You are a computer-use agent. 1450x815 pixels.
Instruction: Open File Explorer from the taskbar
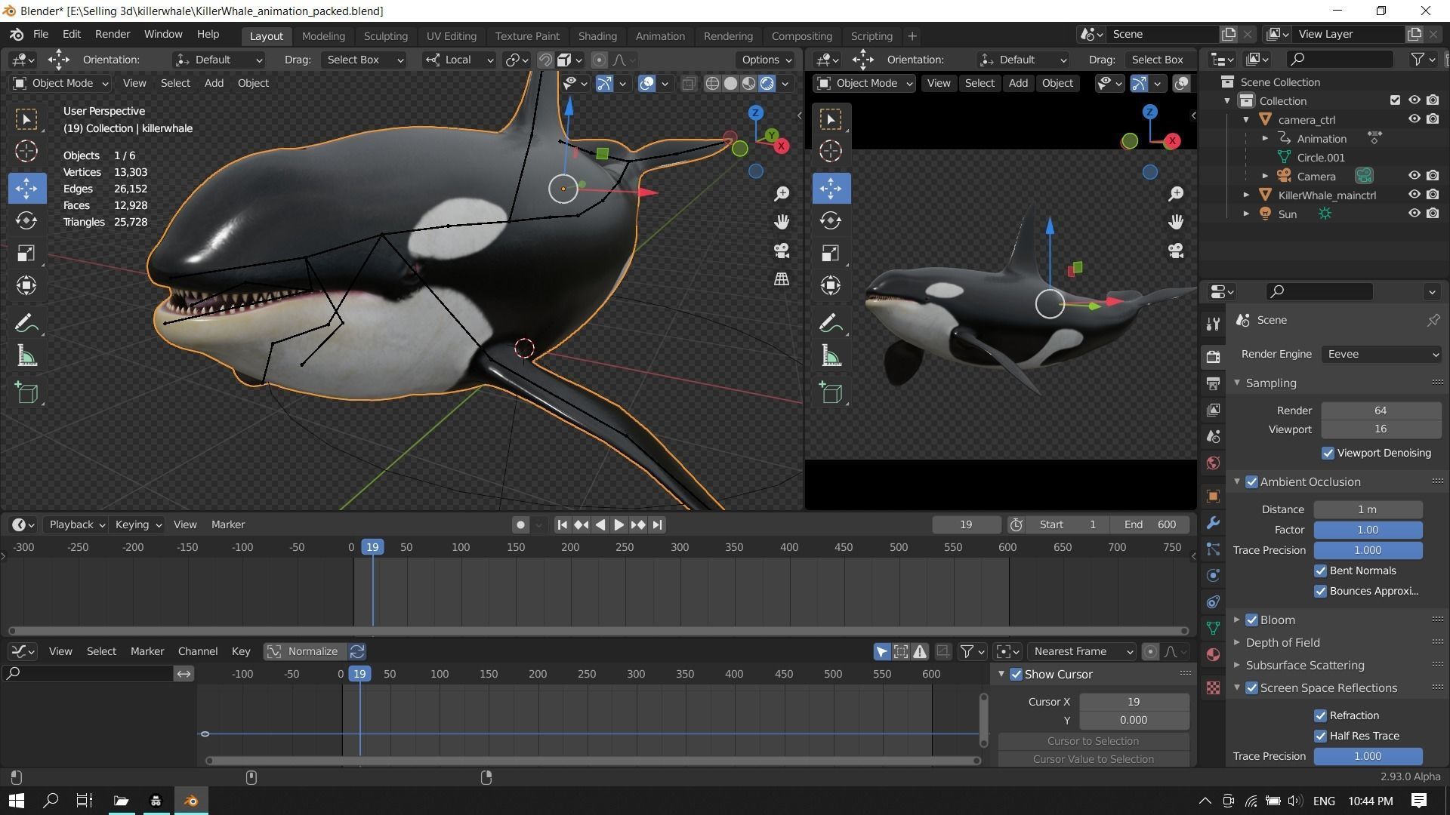click(x=121, y=801)
